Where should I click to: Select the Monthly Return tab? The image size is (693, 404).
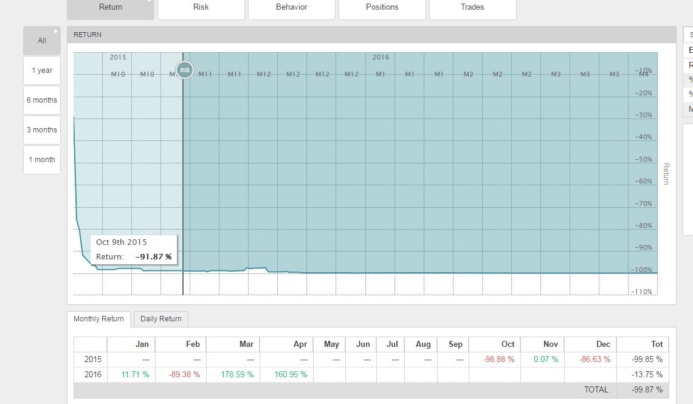tap(98, 319)
